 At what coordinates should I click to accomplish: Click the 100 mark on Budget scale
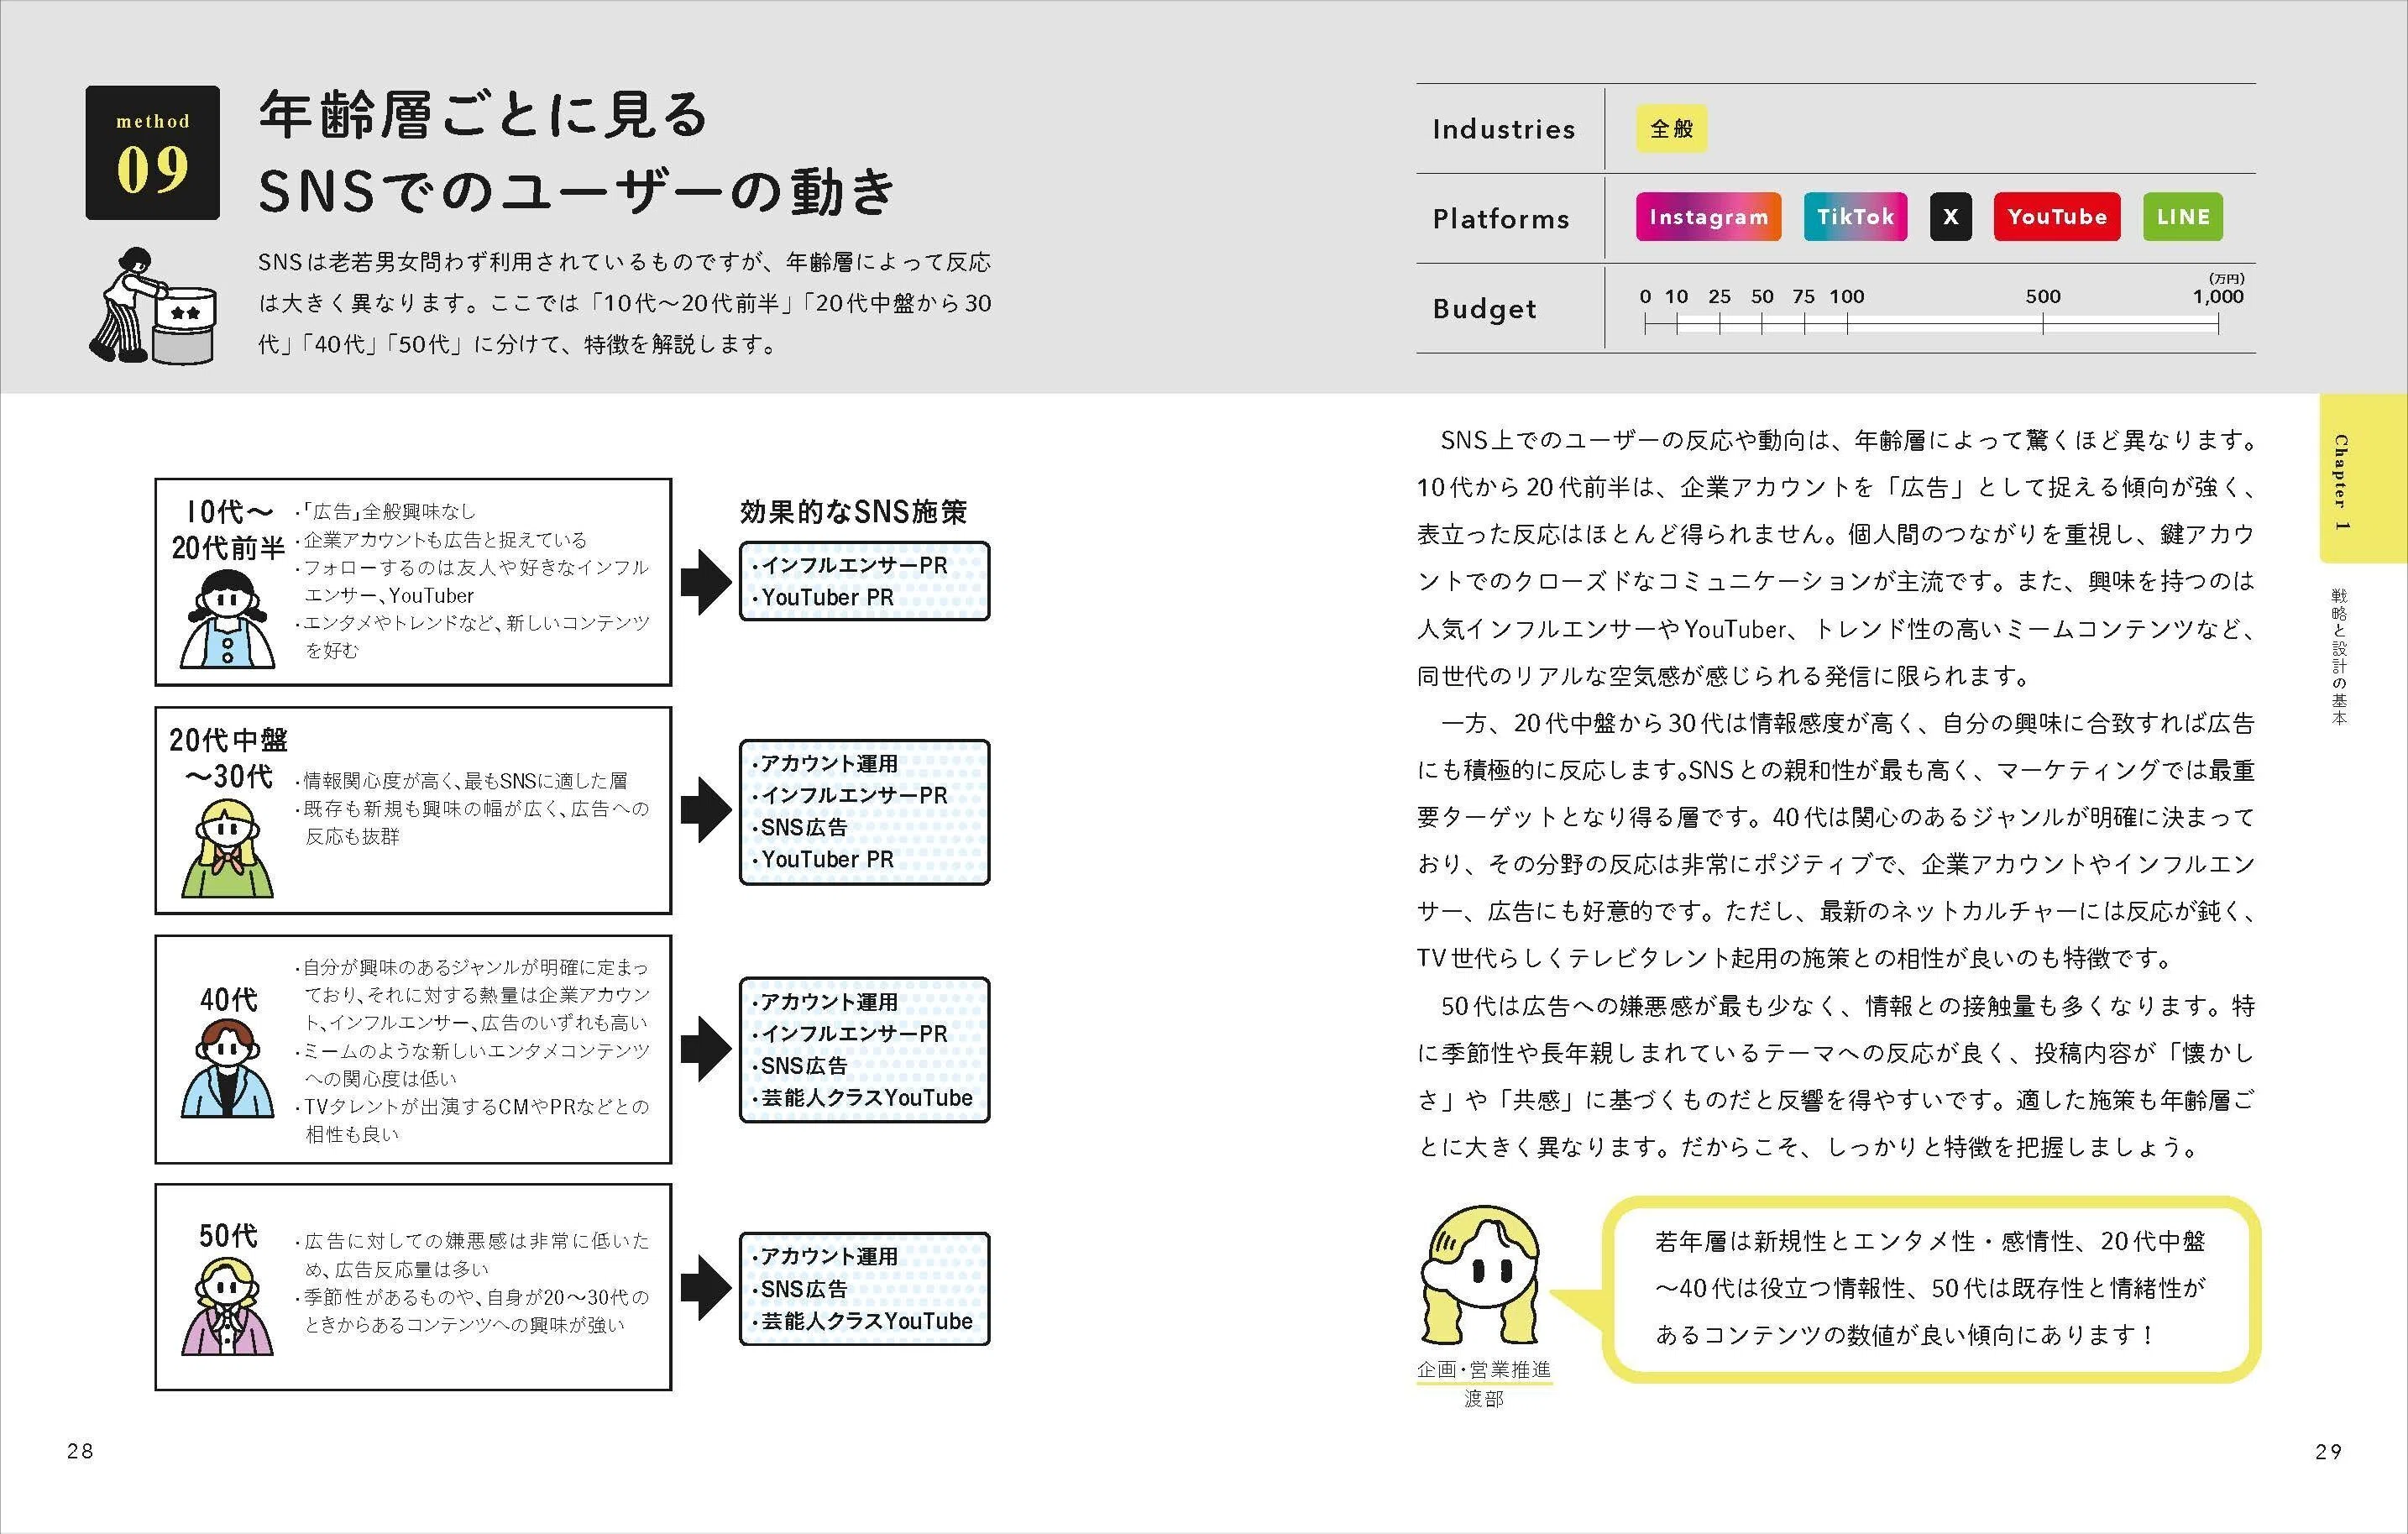(x=1847, y=297)
